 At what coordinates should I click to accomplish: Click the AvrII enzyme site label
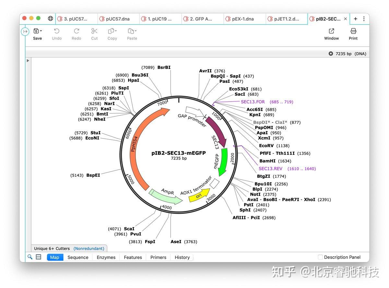(205, 71)
